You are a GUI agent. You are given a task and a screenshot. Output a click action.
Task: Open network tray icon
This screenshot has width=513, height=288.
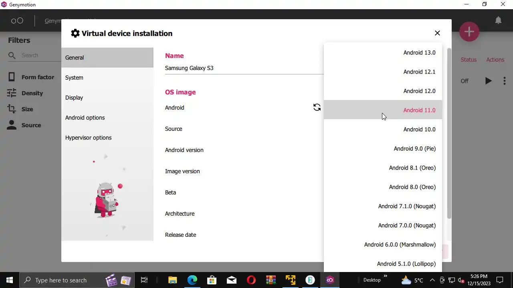tap(452, 280)
